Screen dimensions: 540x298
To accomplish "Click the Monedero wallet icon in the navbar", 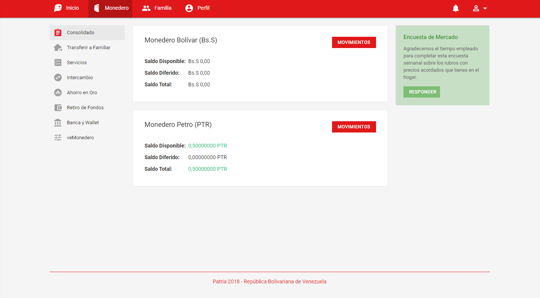I will click(x=97, y=8).
